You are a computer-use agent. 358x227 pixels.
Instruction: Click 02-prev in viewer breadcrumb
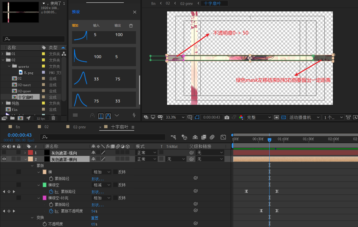[187, 3]
